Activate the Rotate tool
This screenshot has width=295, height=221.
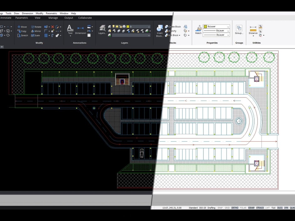[x=36, y=27]
